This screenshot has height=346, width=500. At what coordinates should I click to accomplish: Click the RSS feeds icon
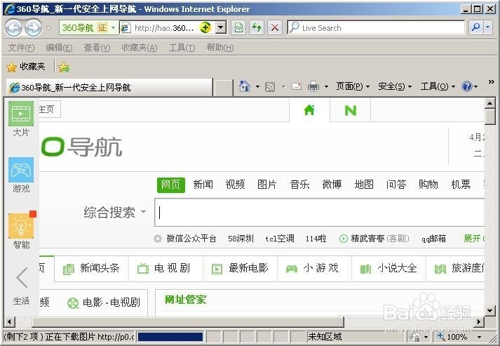click(270, 86)
